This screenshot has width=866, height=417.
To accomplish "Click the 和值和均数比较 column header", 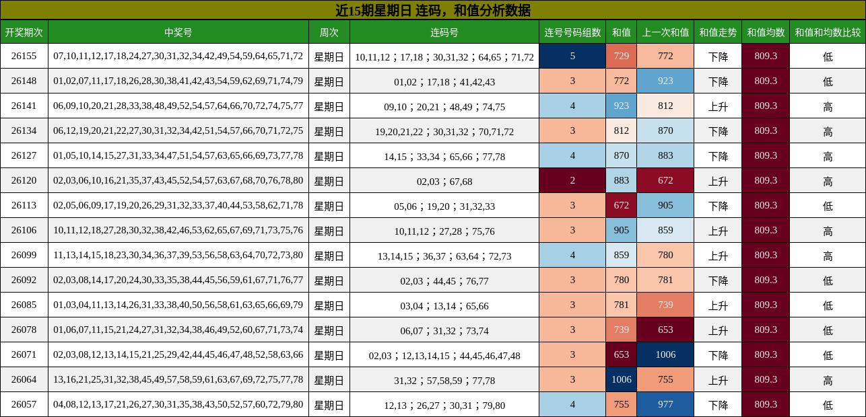I will pos(828,32).
